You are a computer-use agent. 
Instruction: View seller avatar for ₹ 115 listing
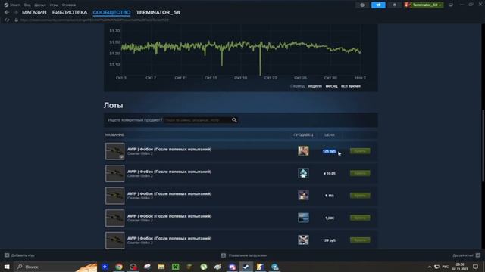pyautogui.click(x=303, y=195)
